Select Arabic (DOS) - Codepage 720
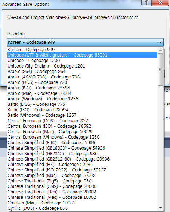 point(82,82)
